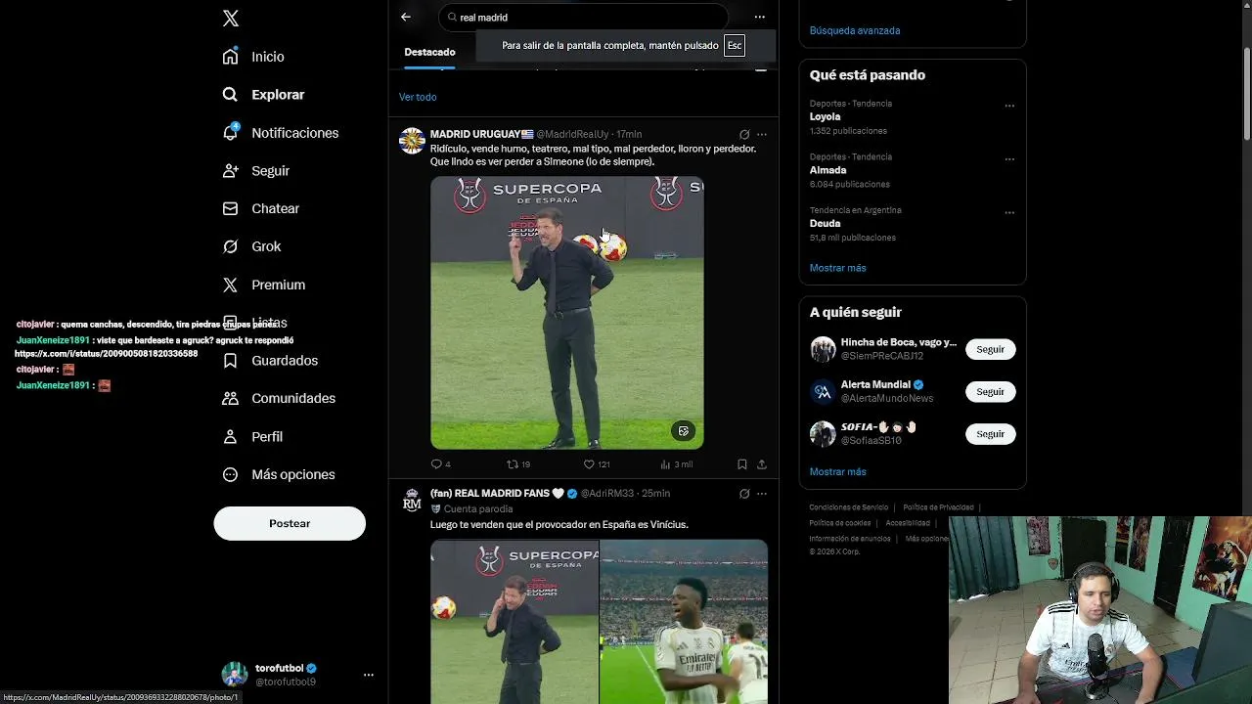Click the real madrid search field
This screenshot has width=1252, height=704.
point(584,17)
